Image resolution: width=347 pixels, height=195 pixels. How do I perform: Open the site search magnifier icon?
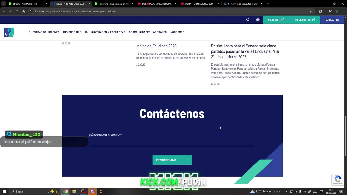click(x=248, y=20)
